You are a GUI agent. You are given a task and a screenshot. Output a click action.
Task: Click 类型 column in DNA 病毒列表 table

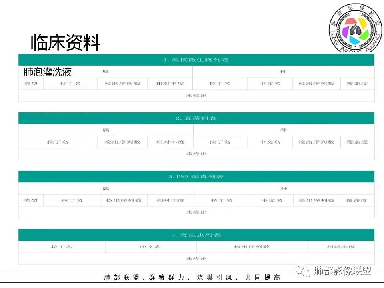coord(31,200)
